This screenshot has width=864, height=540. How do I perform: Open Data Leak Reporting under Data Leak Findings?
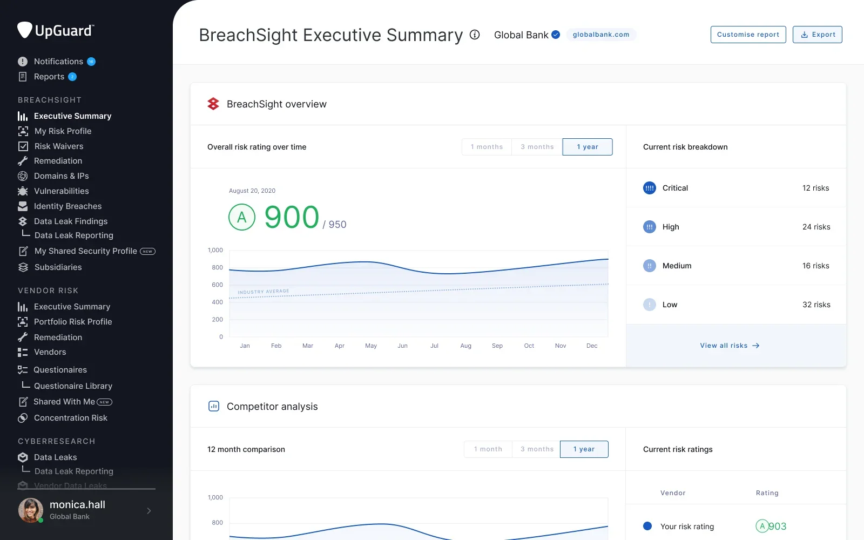point(73,235)
